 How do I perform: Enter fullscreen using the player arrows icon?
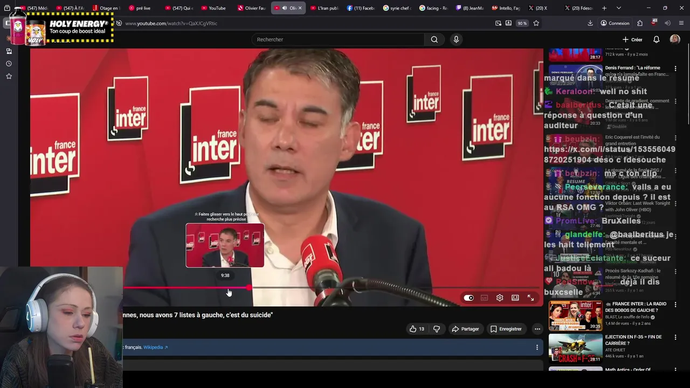click(530, 298)
